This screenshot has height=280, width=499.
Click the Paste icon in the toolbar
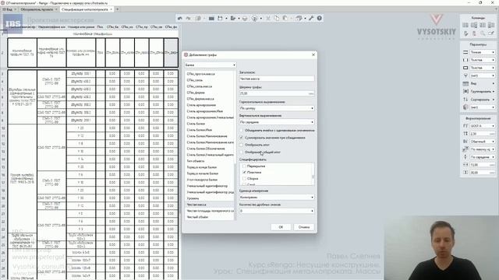(x=285, y=19)
